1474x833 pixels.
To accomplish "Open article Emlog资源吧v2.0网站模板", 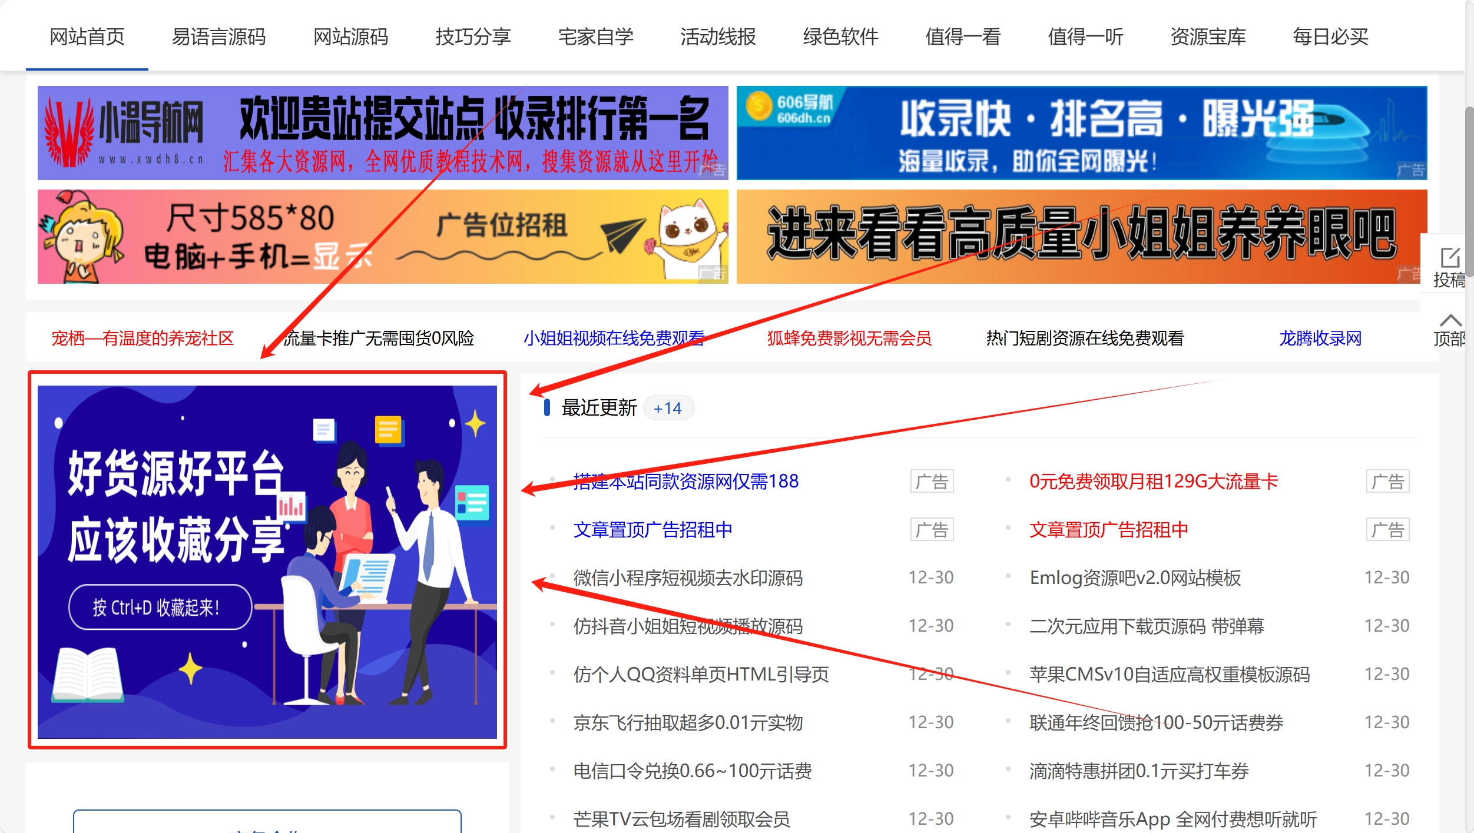I will [1135, 578].
